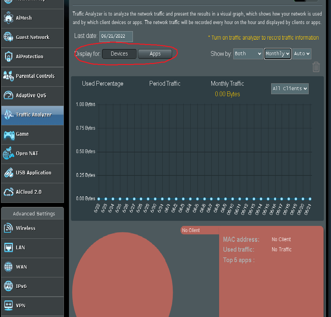The height and width of the screenshot is (317, 331).
Task: Open the Adaptive QoS gauge icon
Action: 8,95
